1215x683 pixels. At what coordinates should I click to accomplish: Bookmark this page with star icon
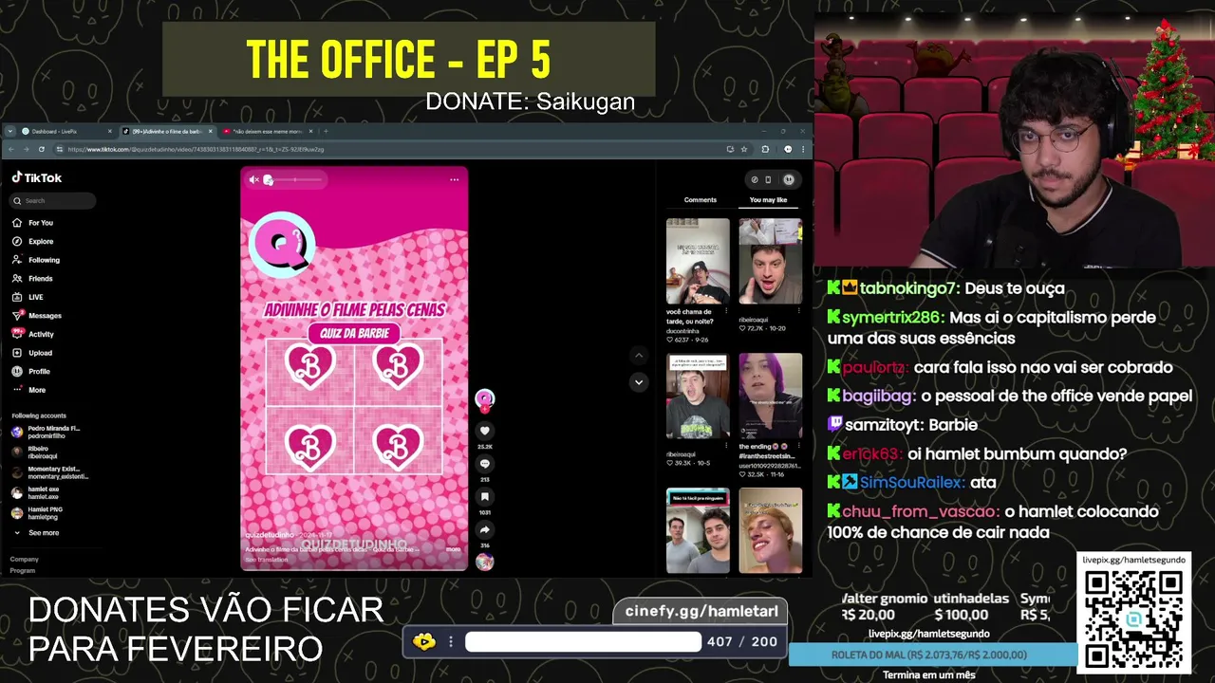point(743,149)
